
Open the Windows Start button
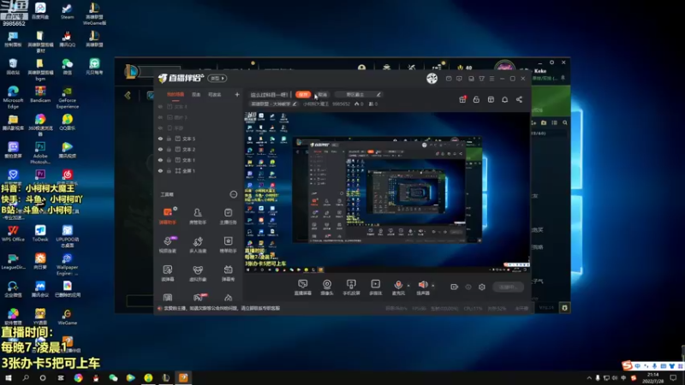[x=9, y=377]
